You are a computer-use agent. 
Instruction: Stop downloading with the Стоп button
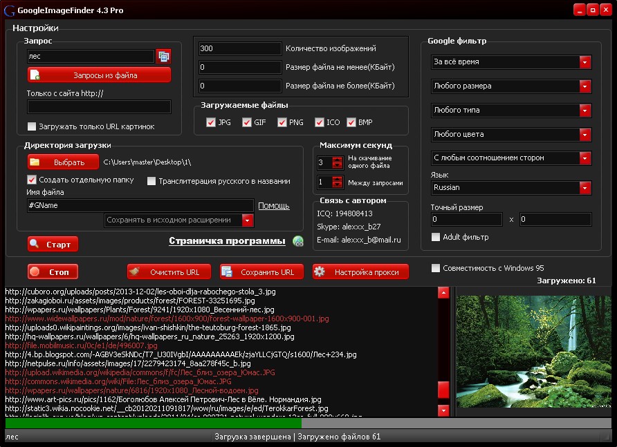click(x=53, y=272)
